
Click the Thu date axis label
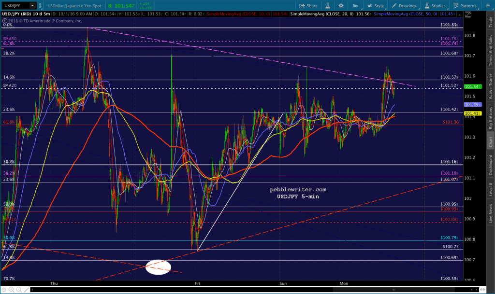(54, 283)
